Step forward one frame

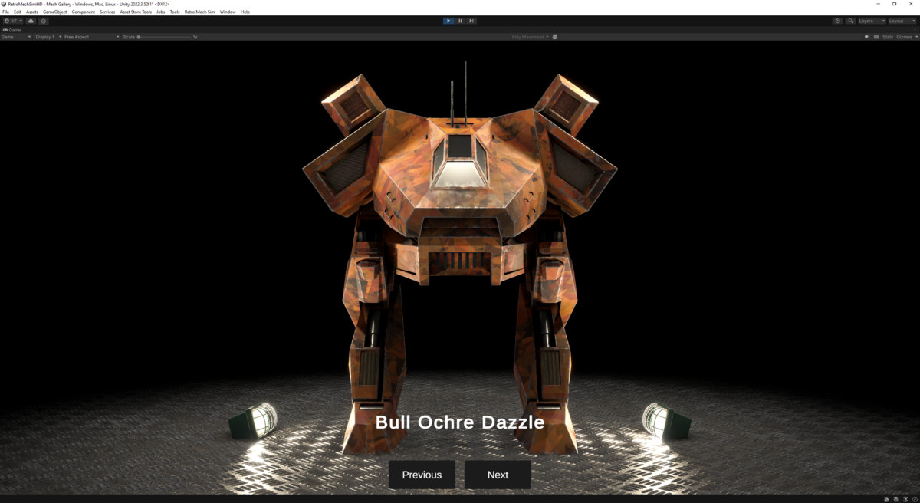point(472,21)
